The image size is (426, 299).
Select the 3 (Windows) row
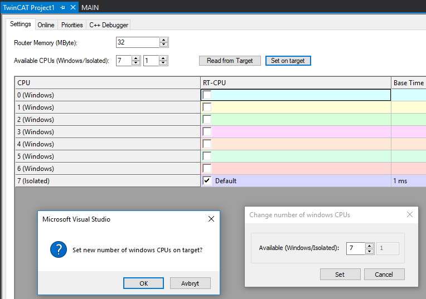pos(108,131)
